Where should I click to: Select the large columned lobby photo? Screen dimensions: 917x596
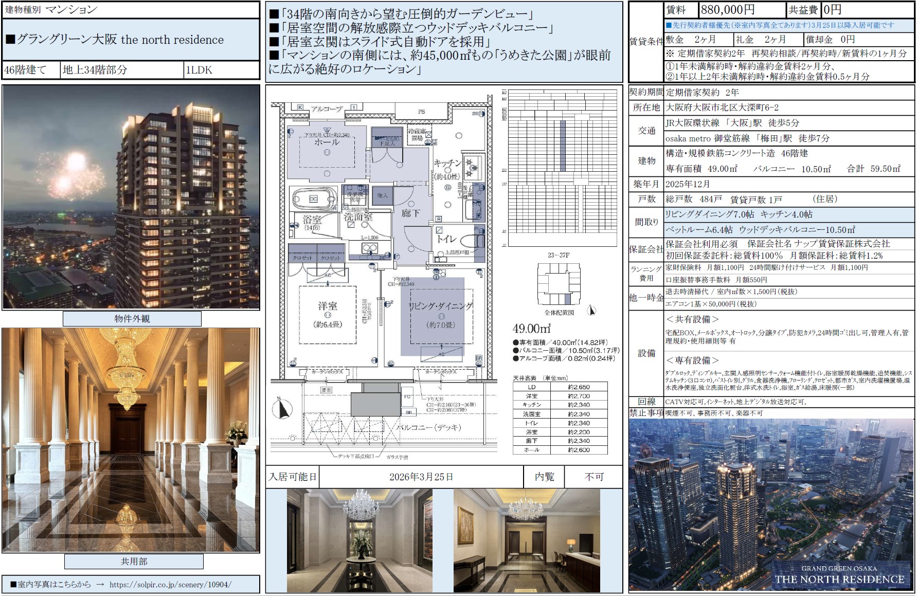tap(131, 440)
